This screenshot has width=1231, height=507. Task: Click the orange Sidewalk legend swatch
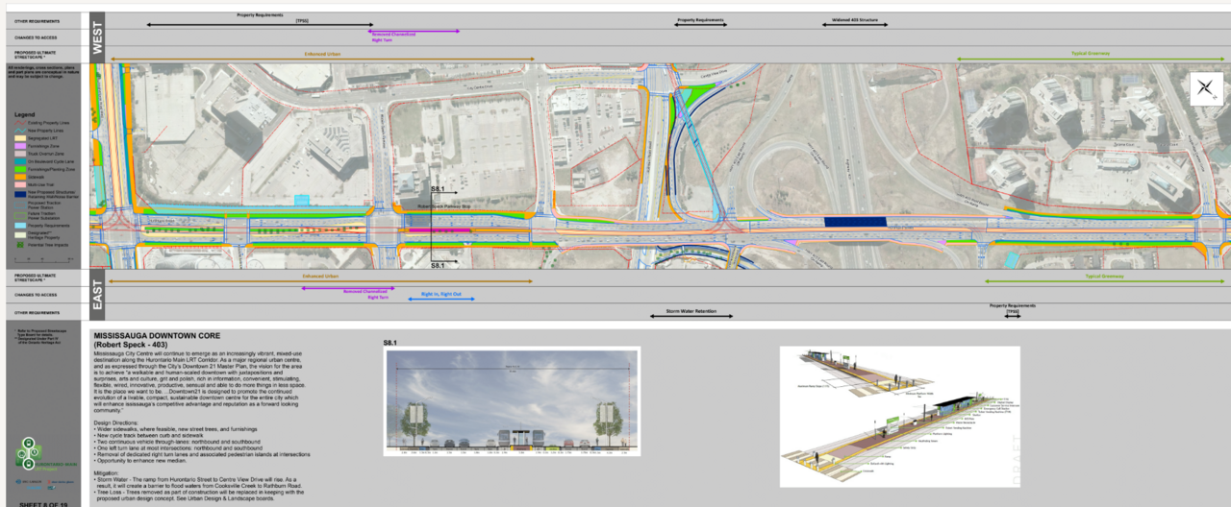coord(18,178)
